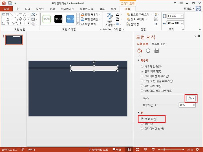
Task: Select 패턴 채우기 radio button
Action: (142, 86)
